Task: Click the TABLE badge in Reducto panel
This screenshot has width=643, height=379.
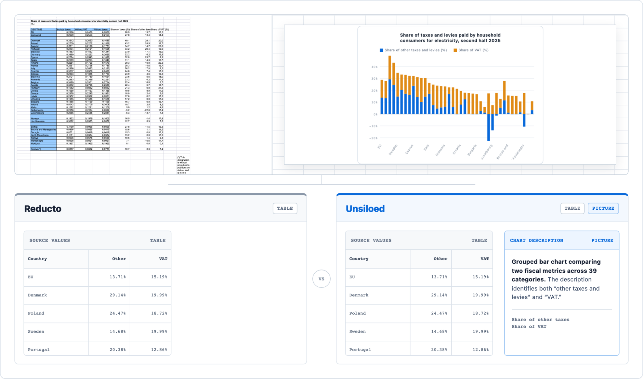Action: [285, 208]
